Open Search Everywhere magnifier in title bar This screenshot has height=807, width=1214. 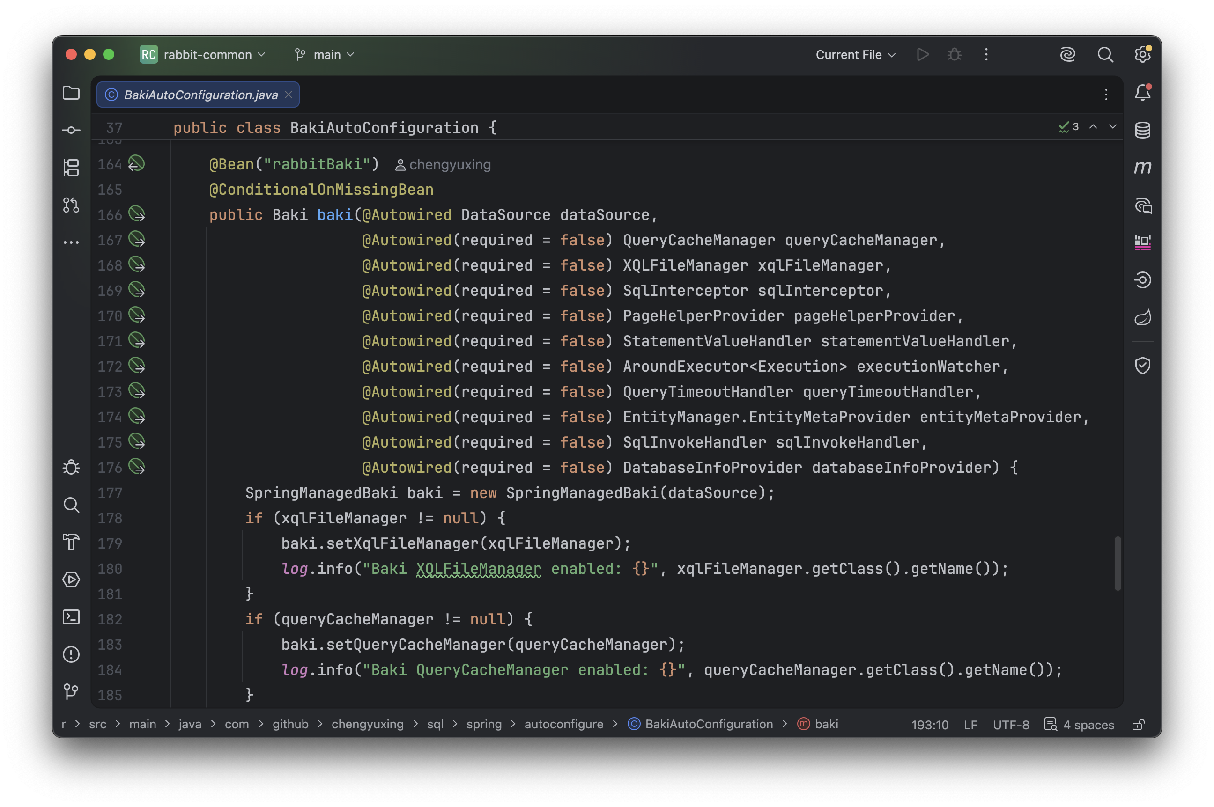click(x=1105, y=55)
